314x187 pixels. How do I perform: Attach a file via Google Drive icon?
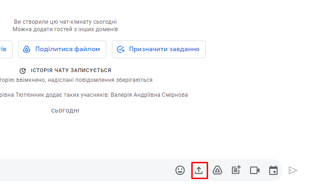pyautogui.click(x=217, y=170)
